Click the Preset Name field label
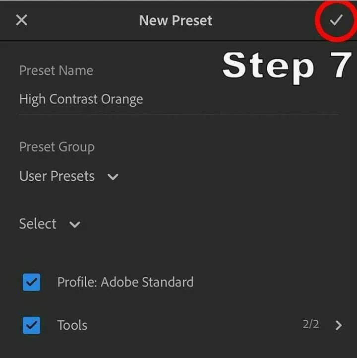The width and height of the screenshot is (357, 358). coord(57,71)
